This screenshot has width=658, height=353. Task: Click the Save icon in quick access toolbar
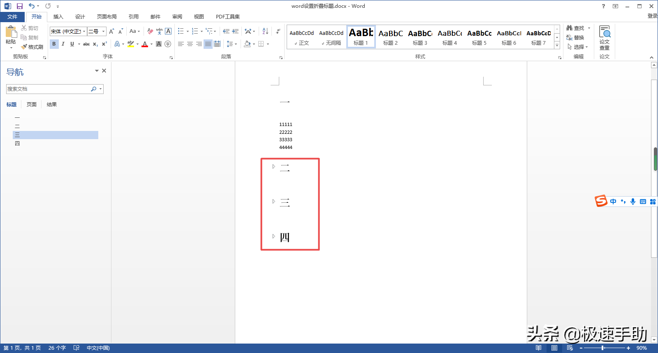click(19, 6)
